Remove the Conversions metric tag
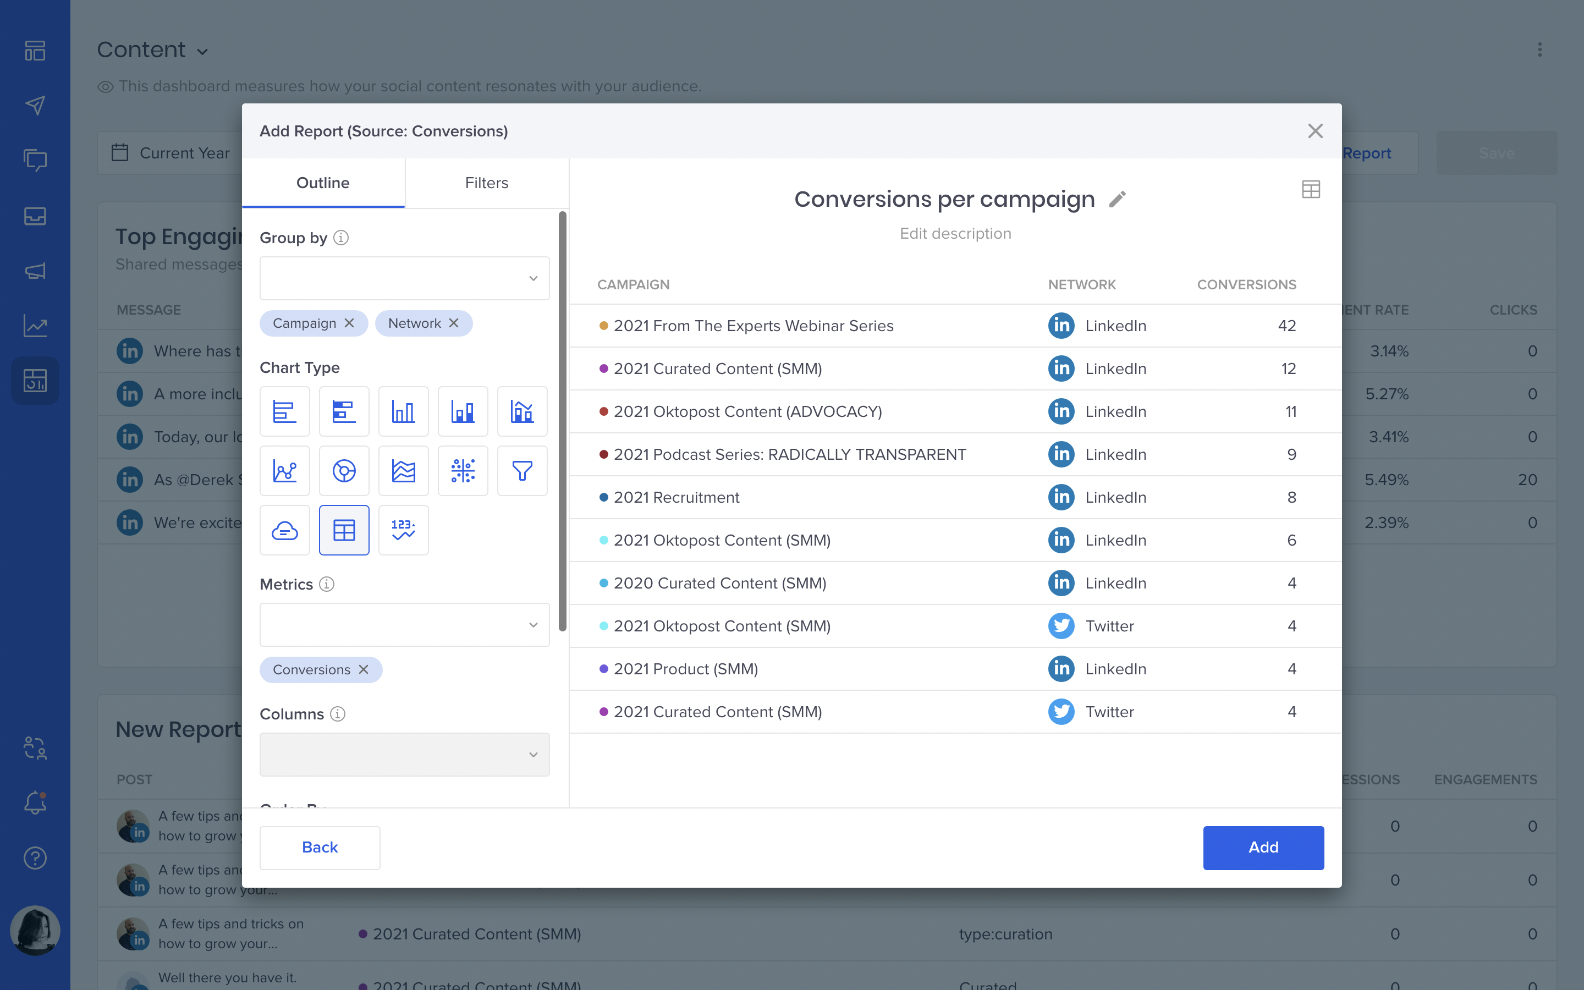Image resolution: width=1584 pixels, height=990 pixels. click(364, 670)
